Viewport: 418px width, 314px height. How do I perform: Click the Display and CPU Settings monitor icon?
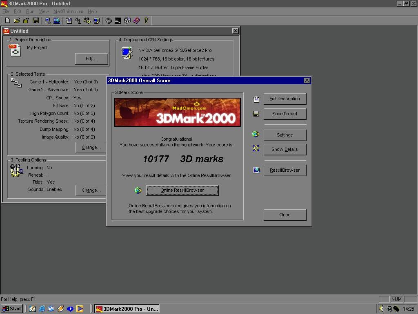pyautogui.click(x=127, y=53)
